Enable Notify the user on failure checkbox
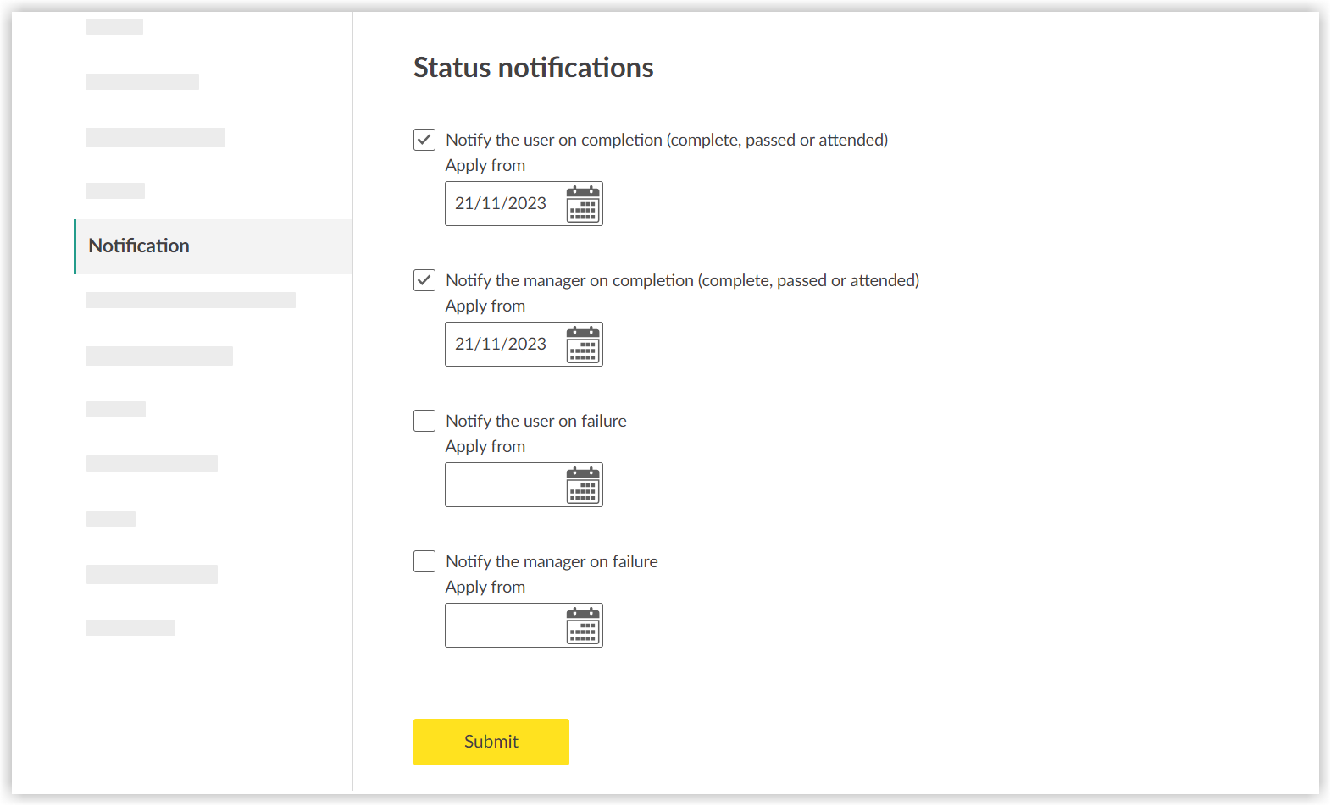 coord(424,421)
